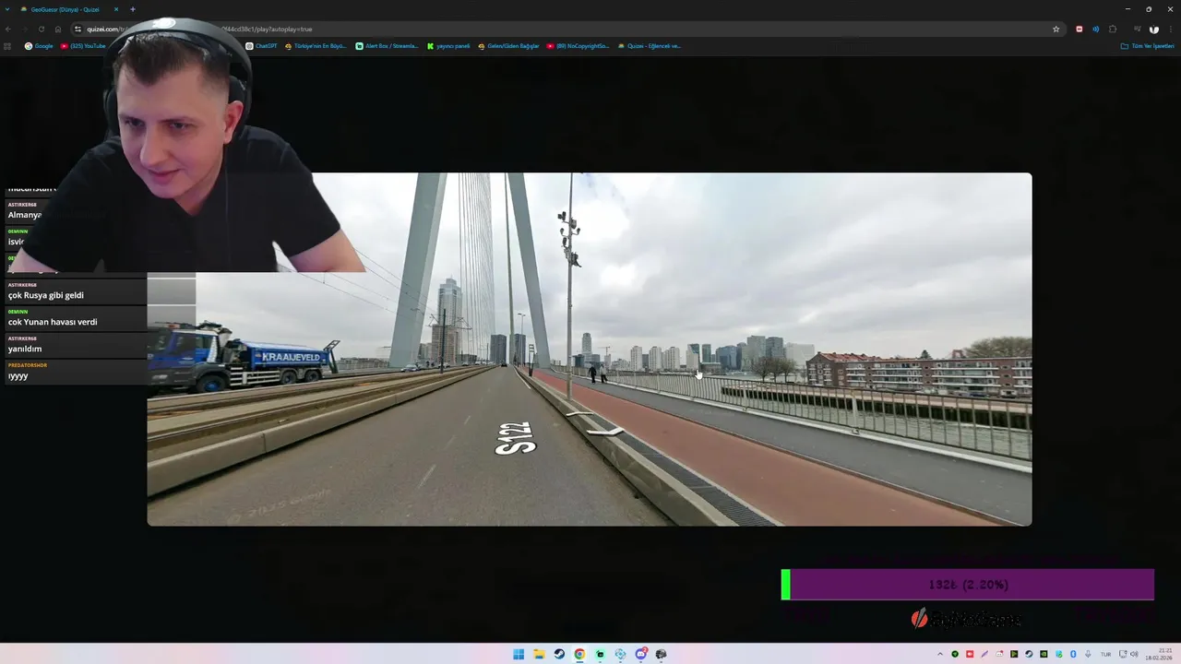Viewport: 1181px width, 664px height.
Task: Click the Steam tray icon
Action: point(1029,654)
